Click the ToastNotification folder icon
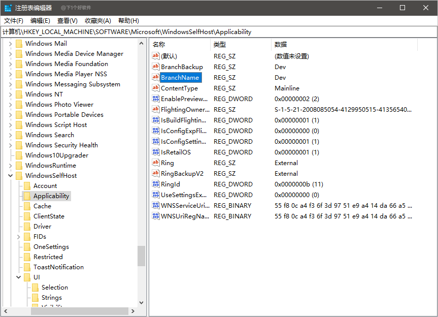 click(x=27, y=267)
